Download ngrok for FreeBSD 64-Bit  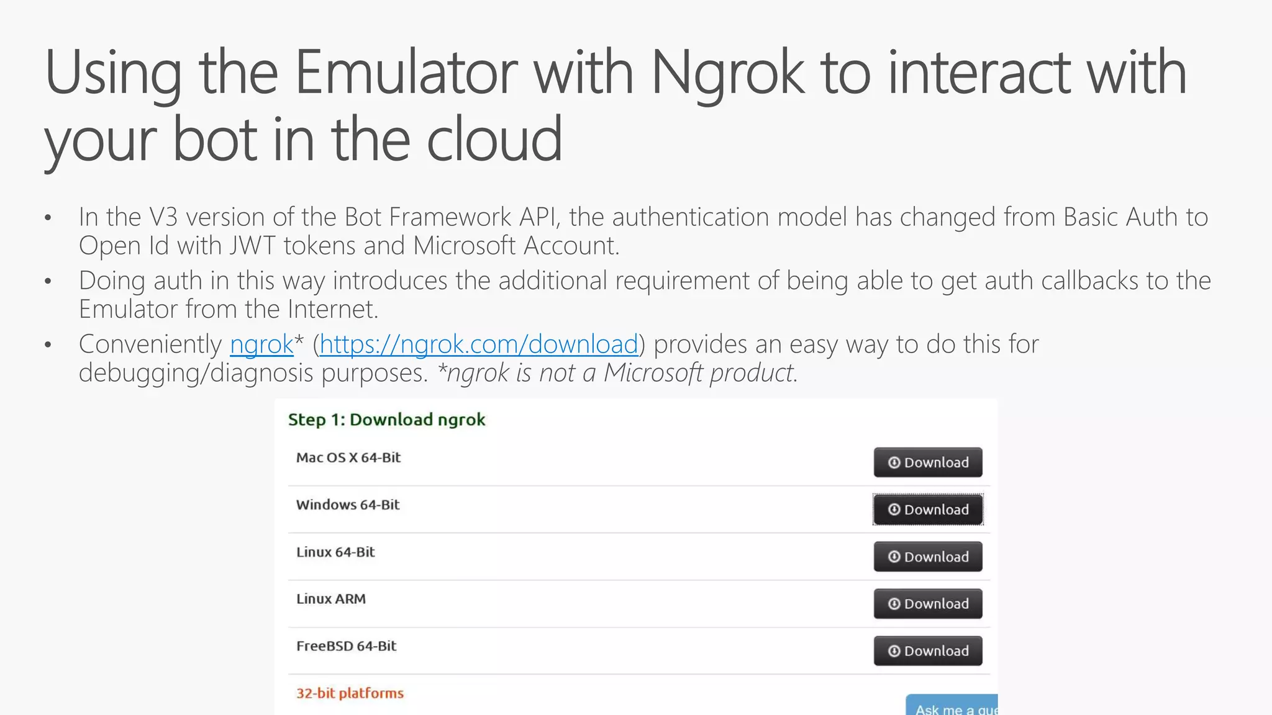coord(928,651)
